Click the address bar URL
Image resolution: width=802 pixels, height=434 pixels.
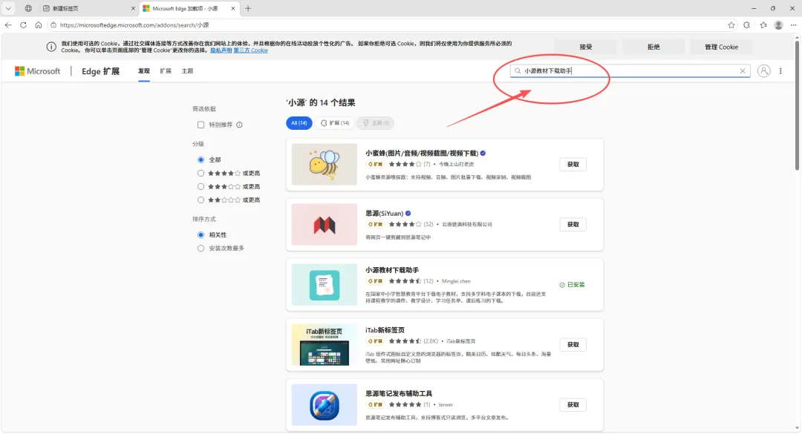[134, 25]
